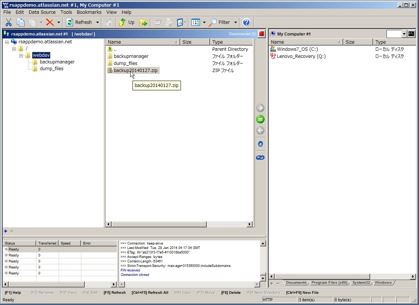Click the minus icon under the tree
419x305 pixels.
click(x=12, y=231)
